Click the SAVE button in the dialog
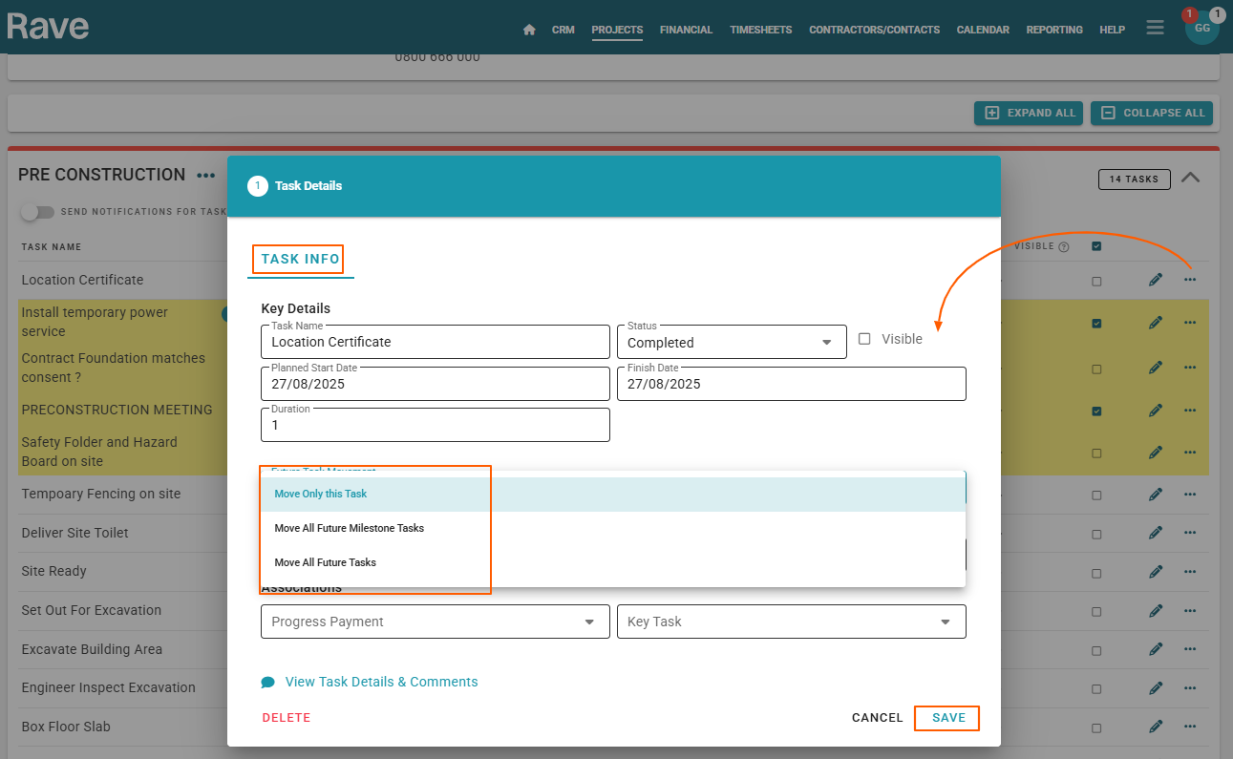Image resolution: width=1233 pixels, height=759 pixels. [x=948, y=718]
